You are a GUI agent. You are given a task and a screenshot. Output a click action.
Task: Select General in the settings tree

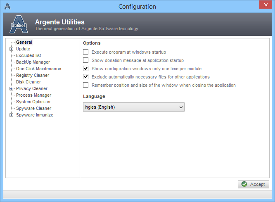pos(24,42)
